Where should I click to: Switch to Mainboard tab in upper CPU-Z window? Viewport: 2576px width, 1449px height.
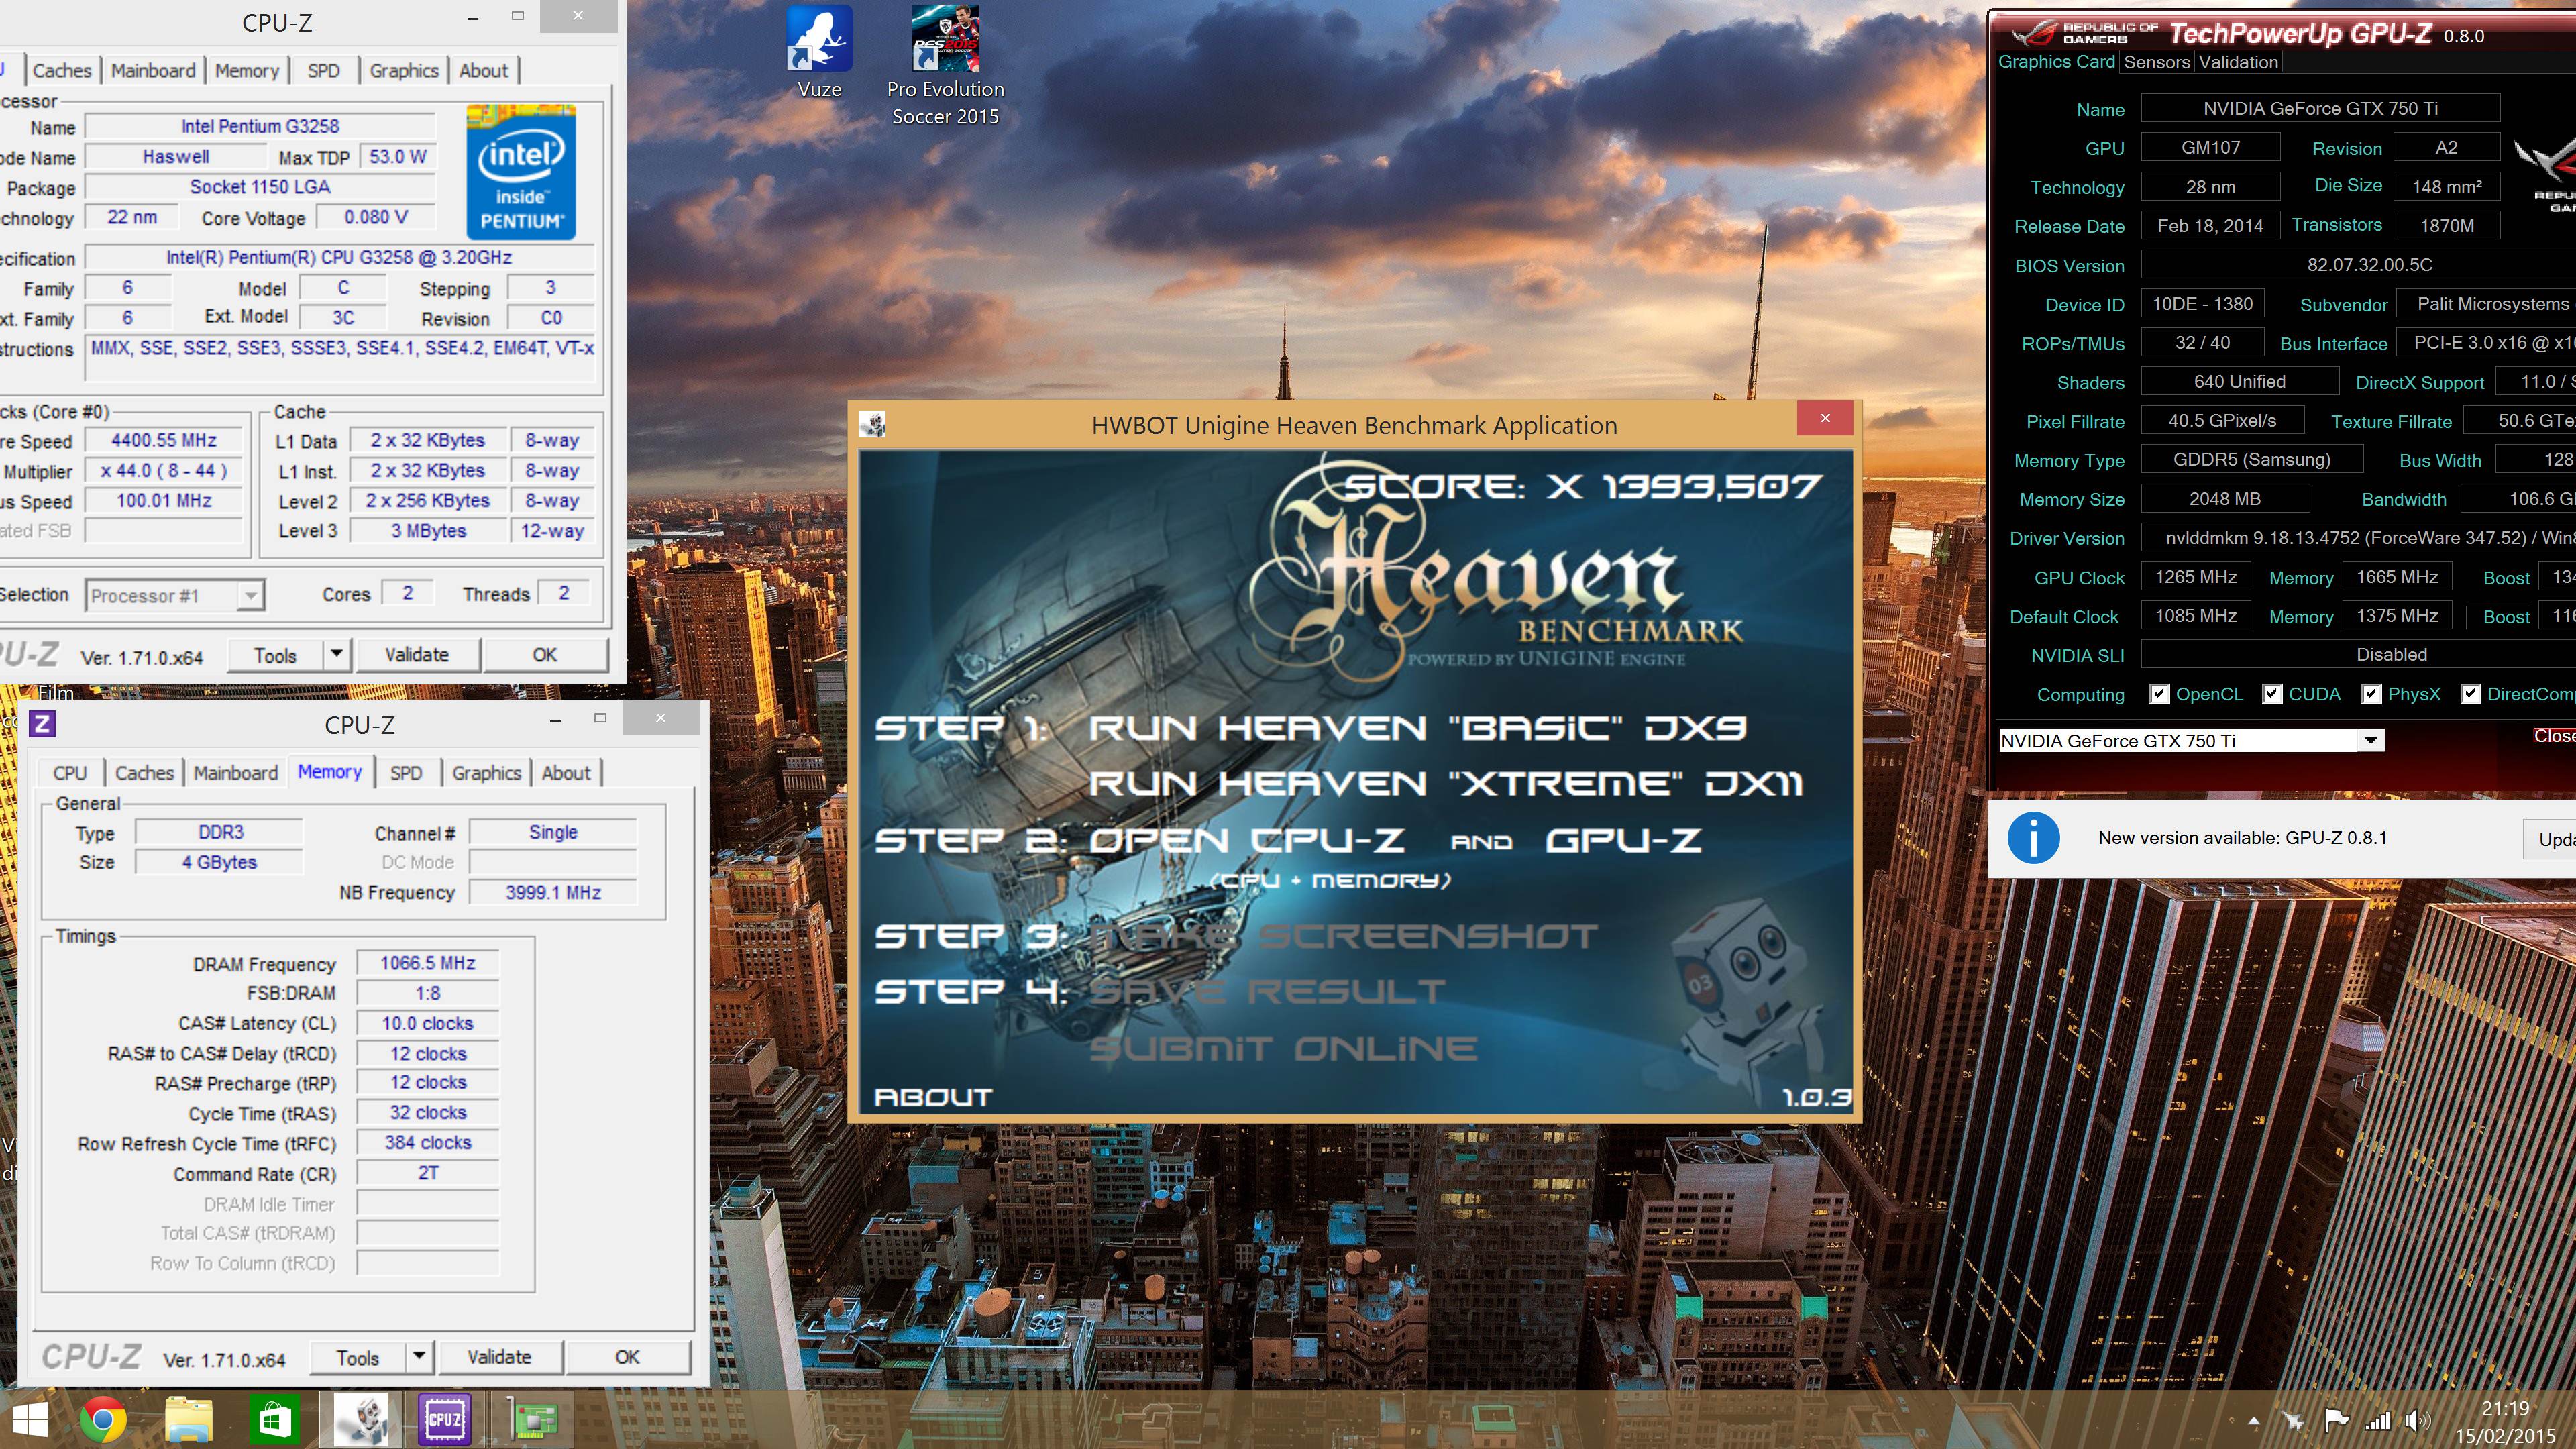pos(153,70)
